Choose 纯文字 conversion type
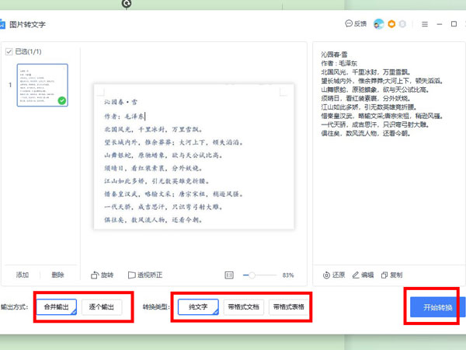 (x=200, y=307)
